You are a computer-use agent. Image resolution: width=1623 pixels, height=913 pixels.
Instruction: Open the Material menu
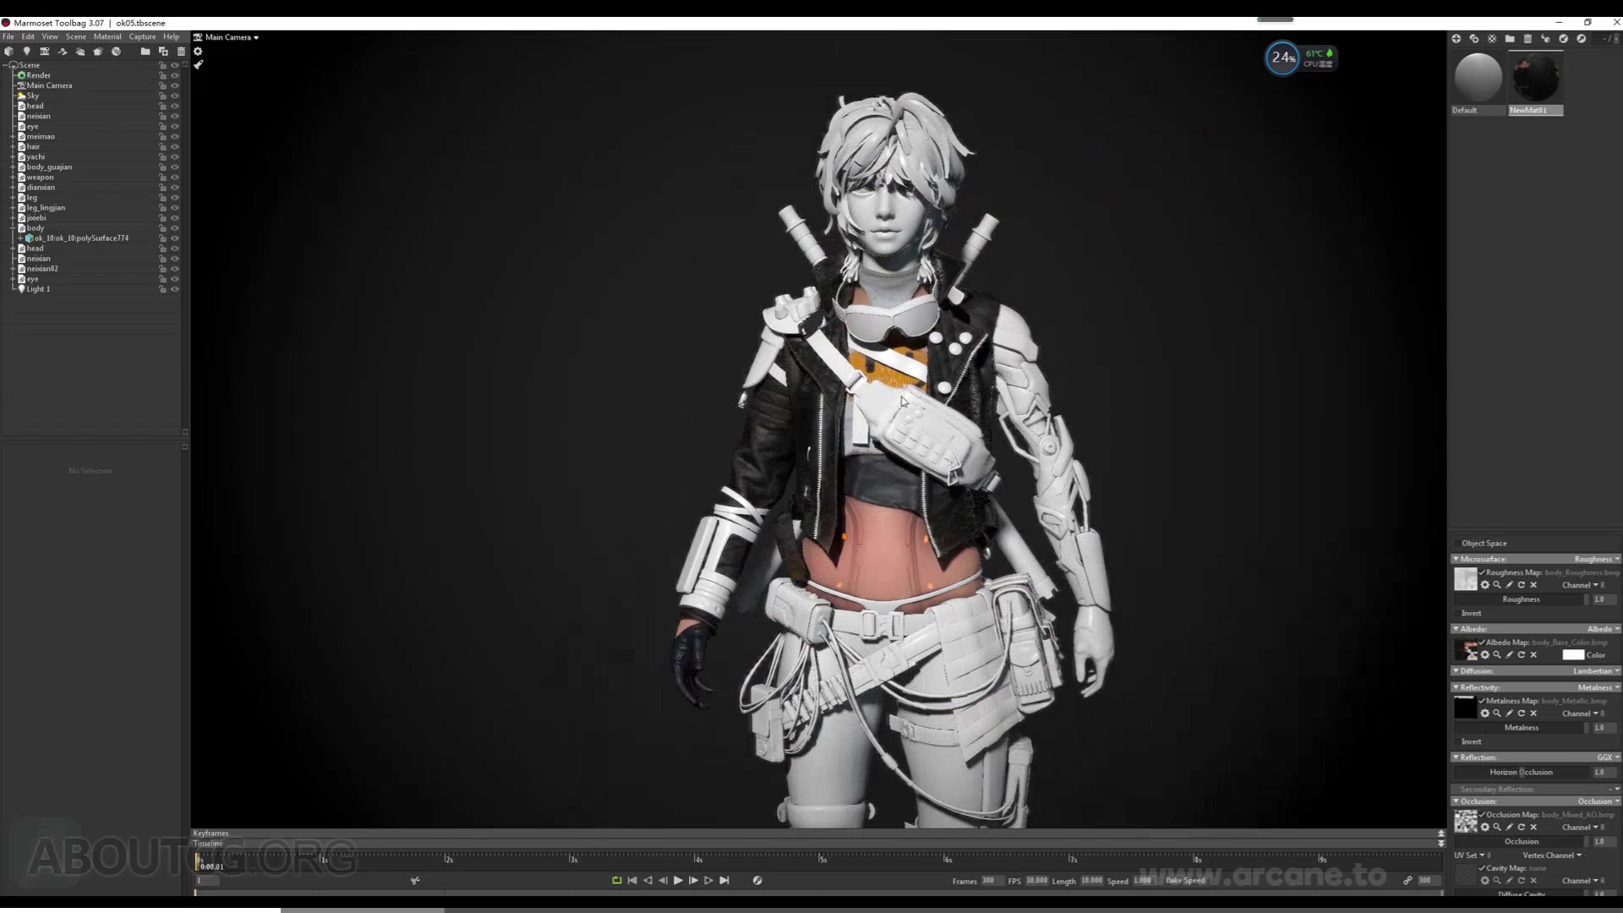[107, 36]
